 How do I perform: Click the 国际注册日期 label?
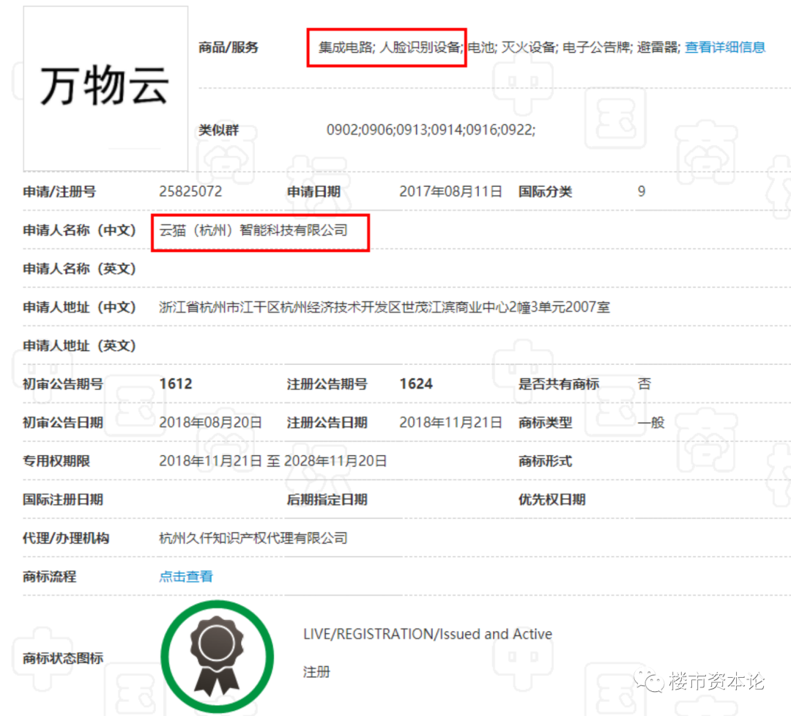(x=63, y=499)
